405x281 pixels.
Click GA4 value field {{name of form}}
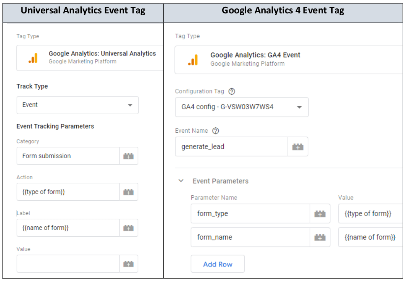(371, 237)
